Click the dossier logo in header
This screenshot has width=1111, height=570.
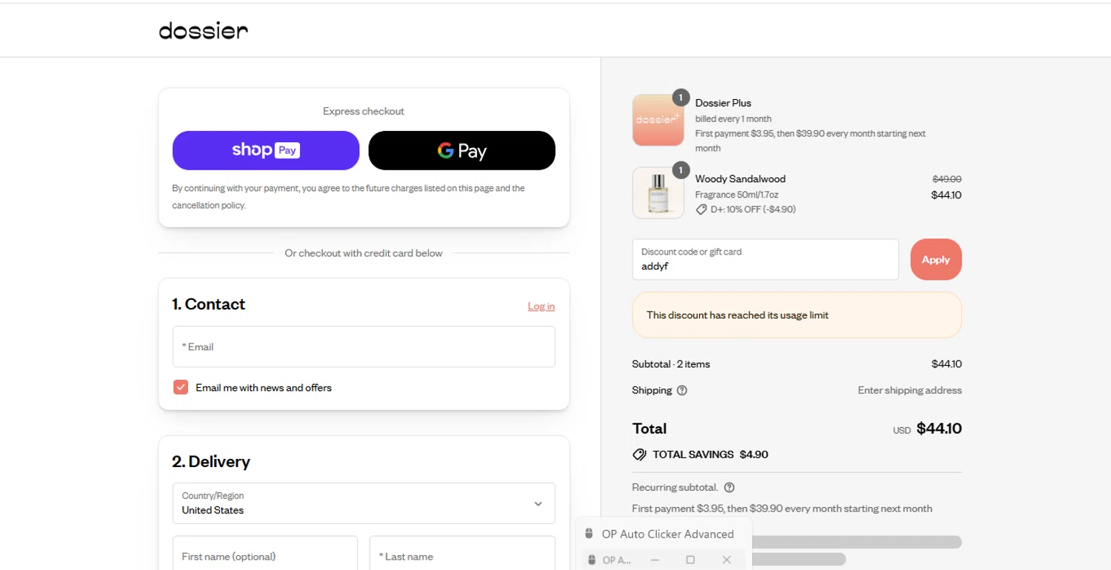[x=204, y=30]
